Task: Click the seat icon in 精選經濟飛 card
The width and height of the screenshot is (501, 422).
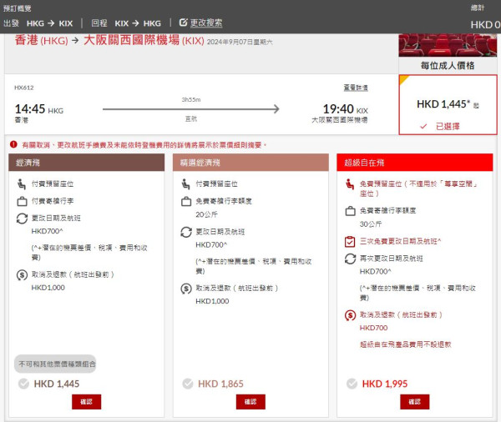Action: coord(185,184)
